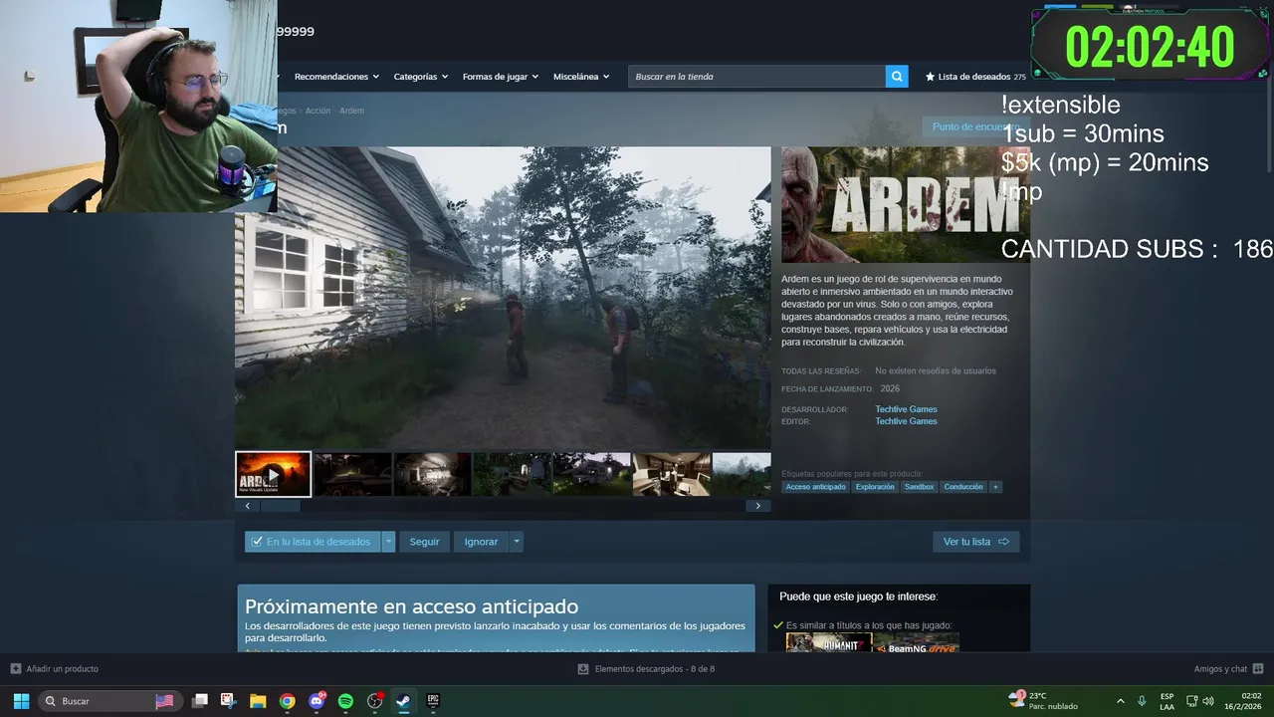Select the Conducción tag
The image size is (1274, 717).
click(963, 487)
